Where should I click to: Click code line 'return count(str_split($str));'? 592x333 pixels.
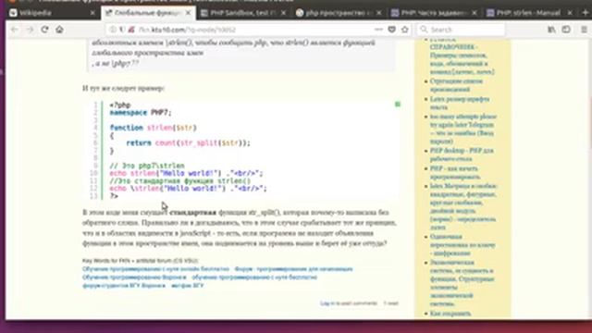coord(188,142)
